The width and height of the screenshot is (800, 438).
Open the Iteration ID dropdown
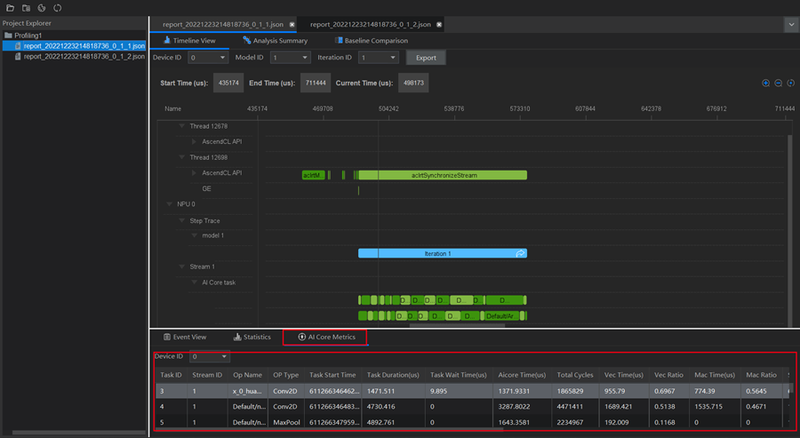pos(378,58)
